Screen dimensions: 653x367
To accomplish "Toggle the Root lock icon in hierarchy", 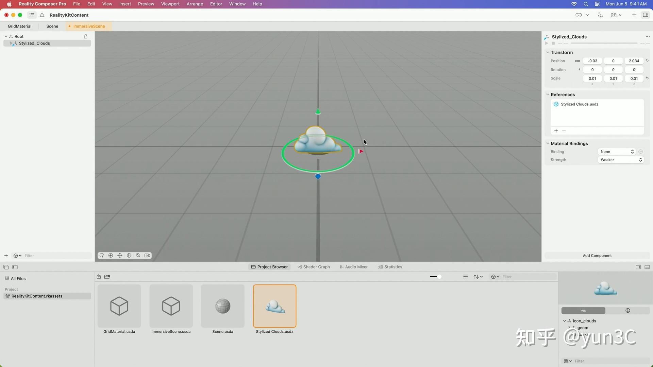I will point(86,36).
